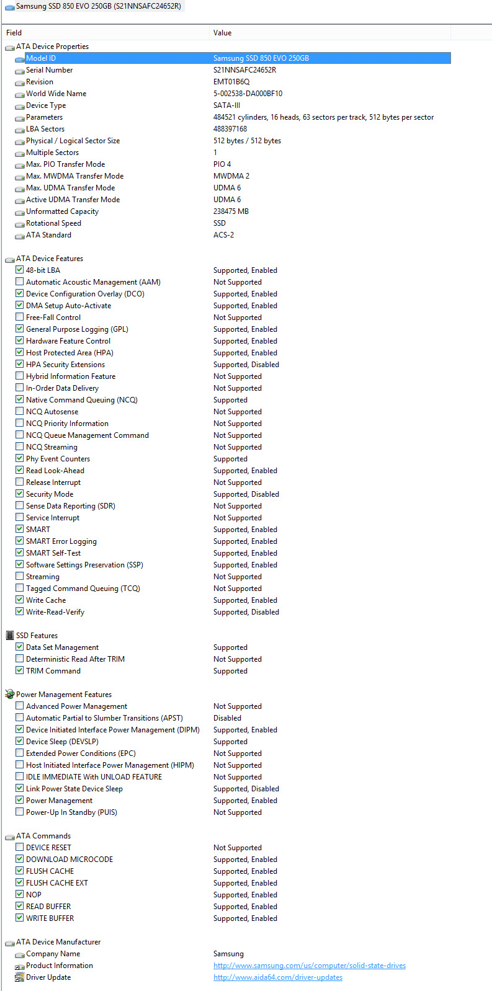This screenshot has height=991, width=492.
Task: Click the Product Information row icon
Action: [20, 966]
